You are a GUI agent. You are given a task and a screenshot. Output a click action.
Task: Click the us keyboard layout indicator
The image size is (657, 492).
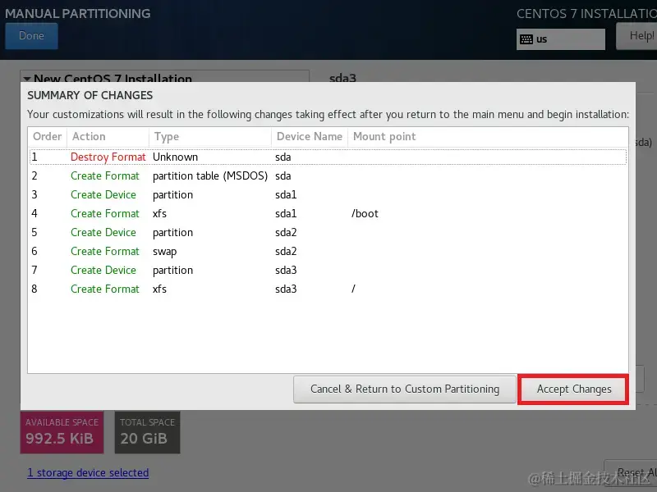click(x=561, y=39)
